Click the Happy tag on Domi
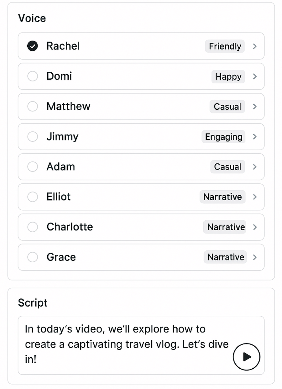 [228, 76]
